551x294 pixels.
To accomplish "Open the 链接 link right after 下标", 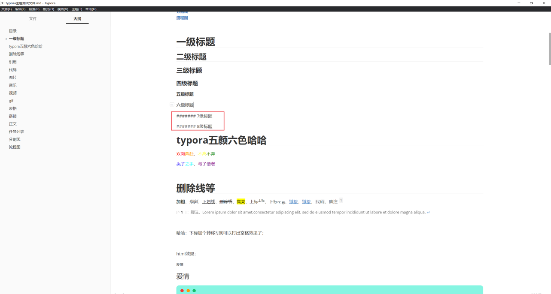I will coord(294,201).
